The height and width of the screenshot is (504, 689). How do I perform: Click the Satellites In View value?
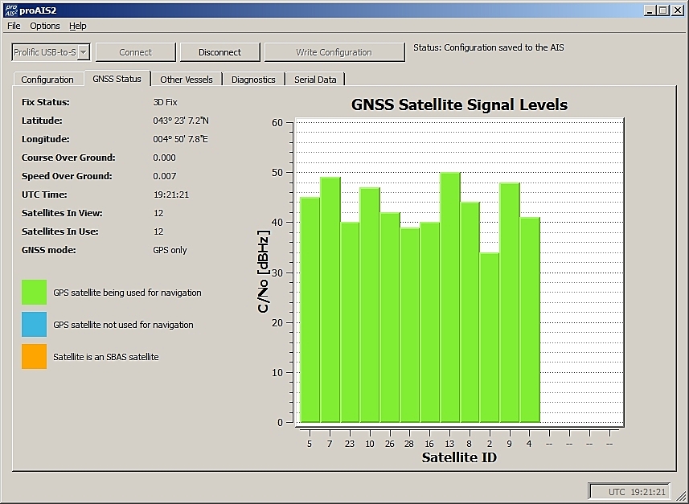(158, 213)
